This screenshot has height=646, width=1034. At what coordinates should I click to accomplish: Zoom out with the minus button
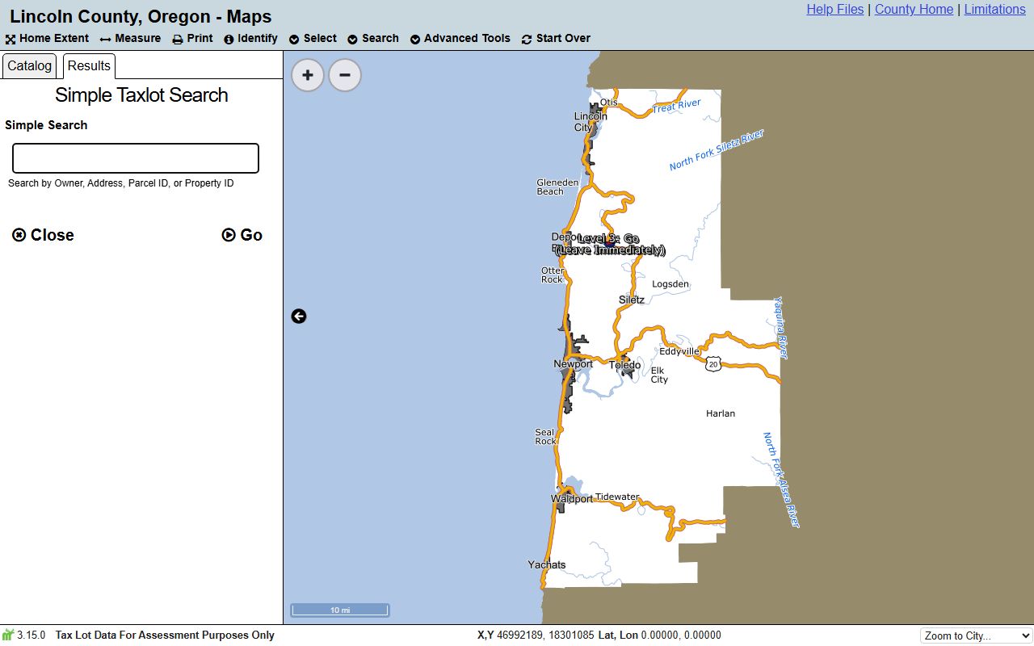click(345, 75)
